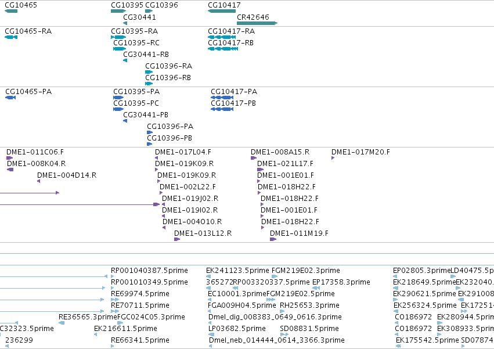Click the DME1-004D14.R feature label
Screen dimensions: 494x349
[x=67, y=175]
